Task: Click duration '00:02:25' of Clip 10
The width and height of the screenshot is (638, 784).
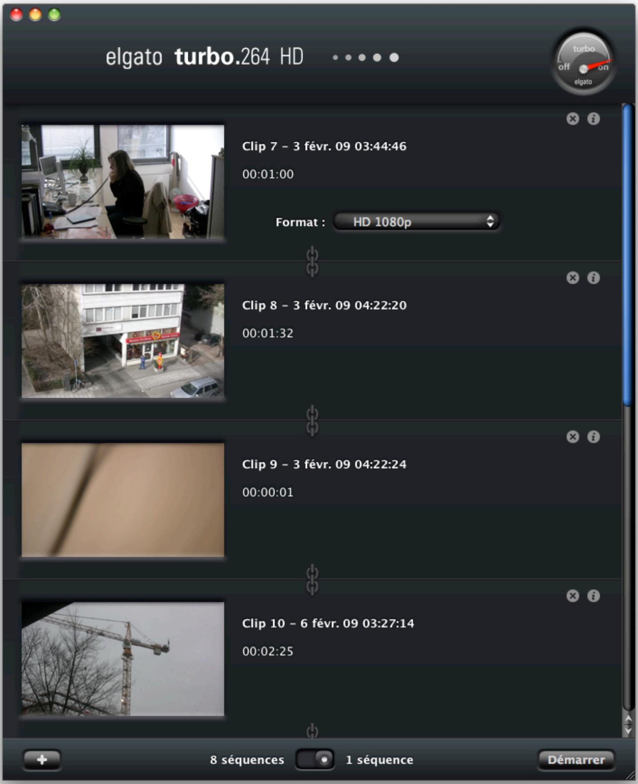Action: click(268, 651)
